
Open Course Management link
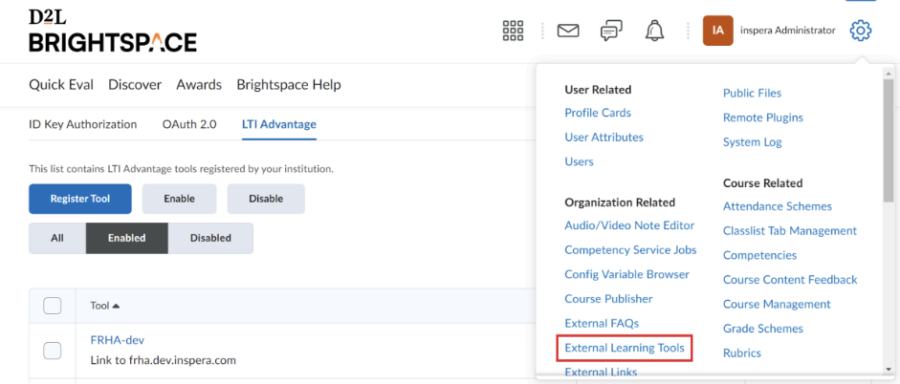tap(777, 305)
